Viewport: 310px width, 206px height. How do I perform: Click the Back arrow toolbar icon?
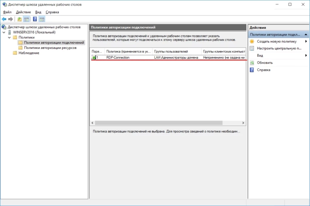pos(4,19)
